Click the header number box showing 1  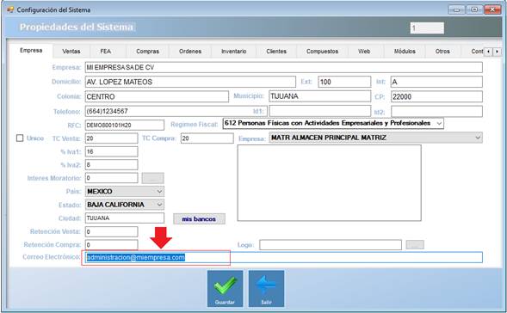[x=427, y=28]
